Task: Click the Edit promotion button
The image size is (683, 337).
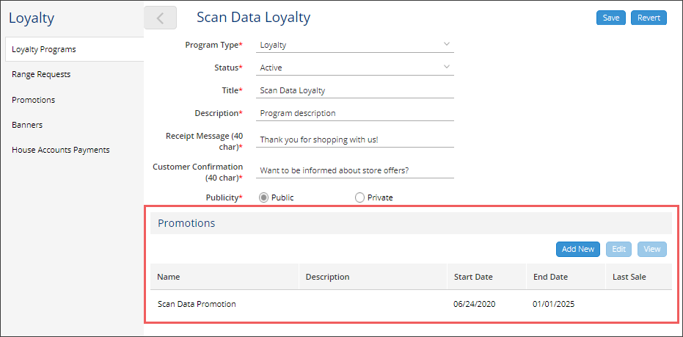Action: 619,249
